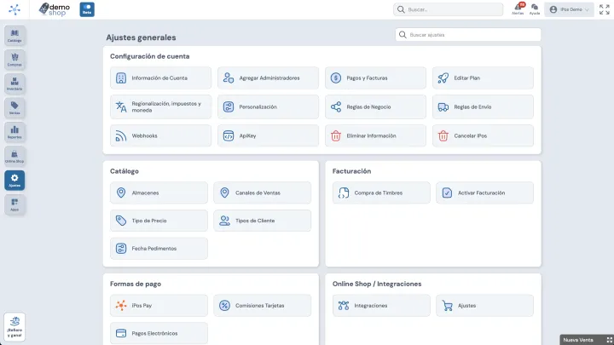614x345 pixels.
Task: Open Información de Cuenta settings
Action: (x=161, y=78)
